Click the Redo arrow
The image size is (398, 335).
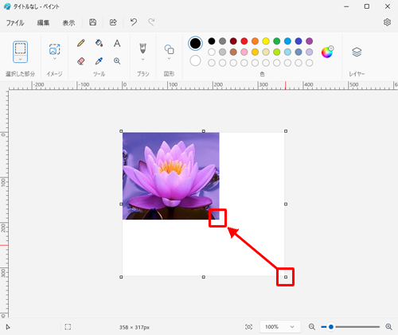(x=151, y=22)
